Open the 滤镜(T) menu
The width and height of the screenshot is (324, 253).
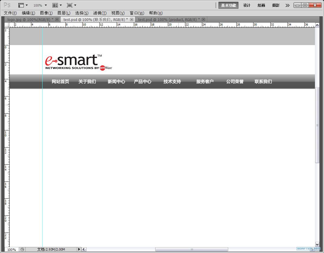pos(100,13)
